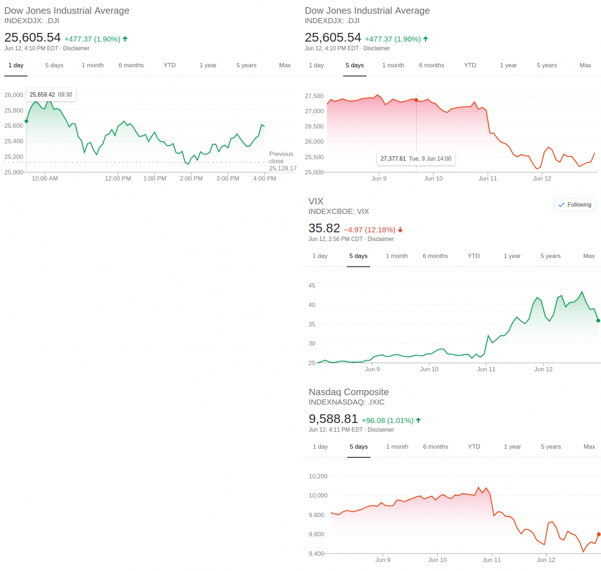The height and width of the screenshot is (571, 601).
Task: Click the red dot ending the Nasdaq chart line
Action: click(599, 534)
